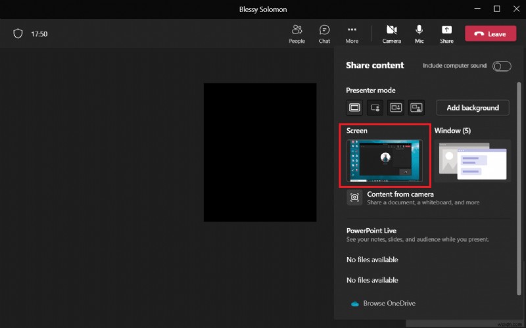
Task: Turn on the Camera
Action: click(391, 34)
